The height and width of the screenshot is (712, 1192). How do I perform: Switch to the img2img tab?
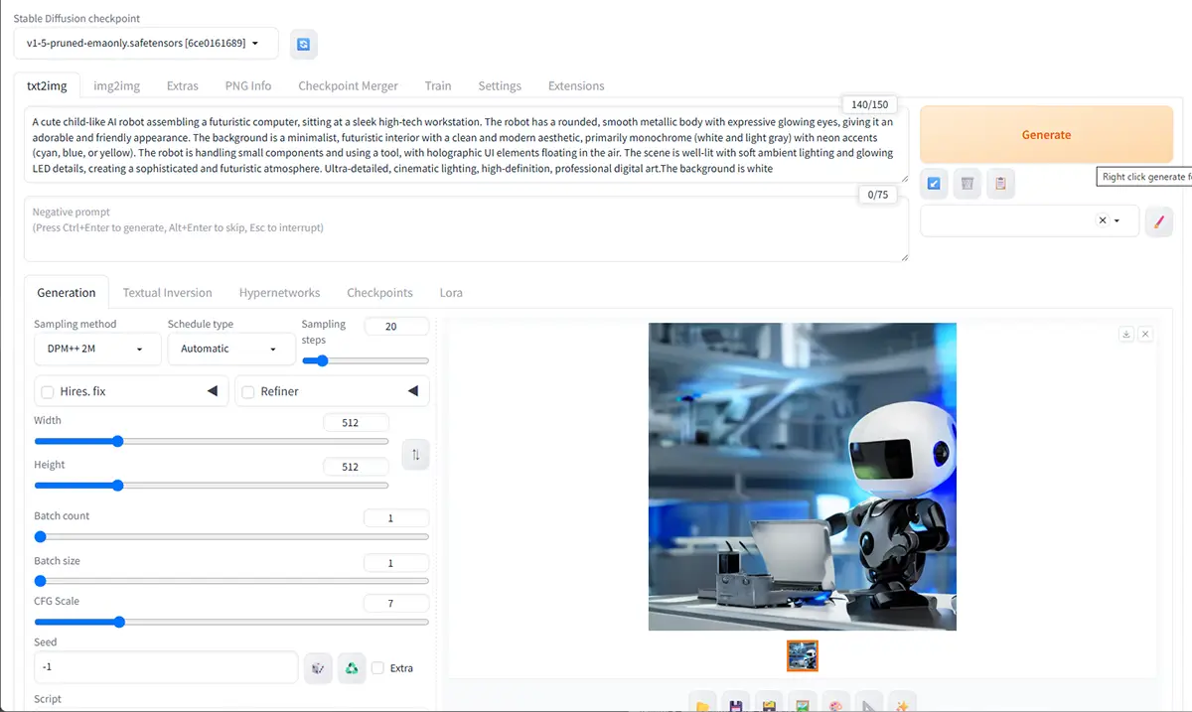[117, 85]
